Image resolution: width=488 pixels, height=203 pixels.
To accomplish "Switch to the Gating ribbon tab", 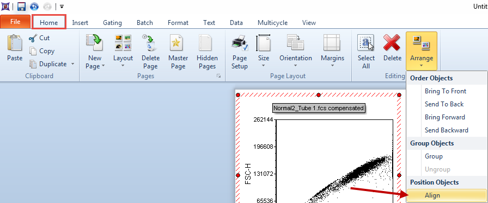I will (112, 23).
